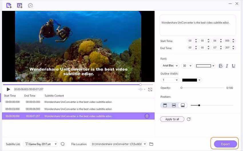Click the Start Time column header
This screenshot has height=151, width=243.
point(10,96)
